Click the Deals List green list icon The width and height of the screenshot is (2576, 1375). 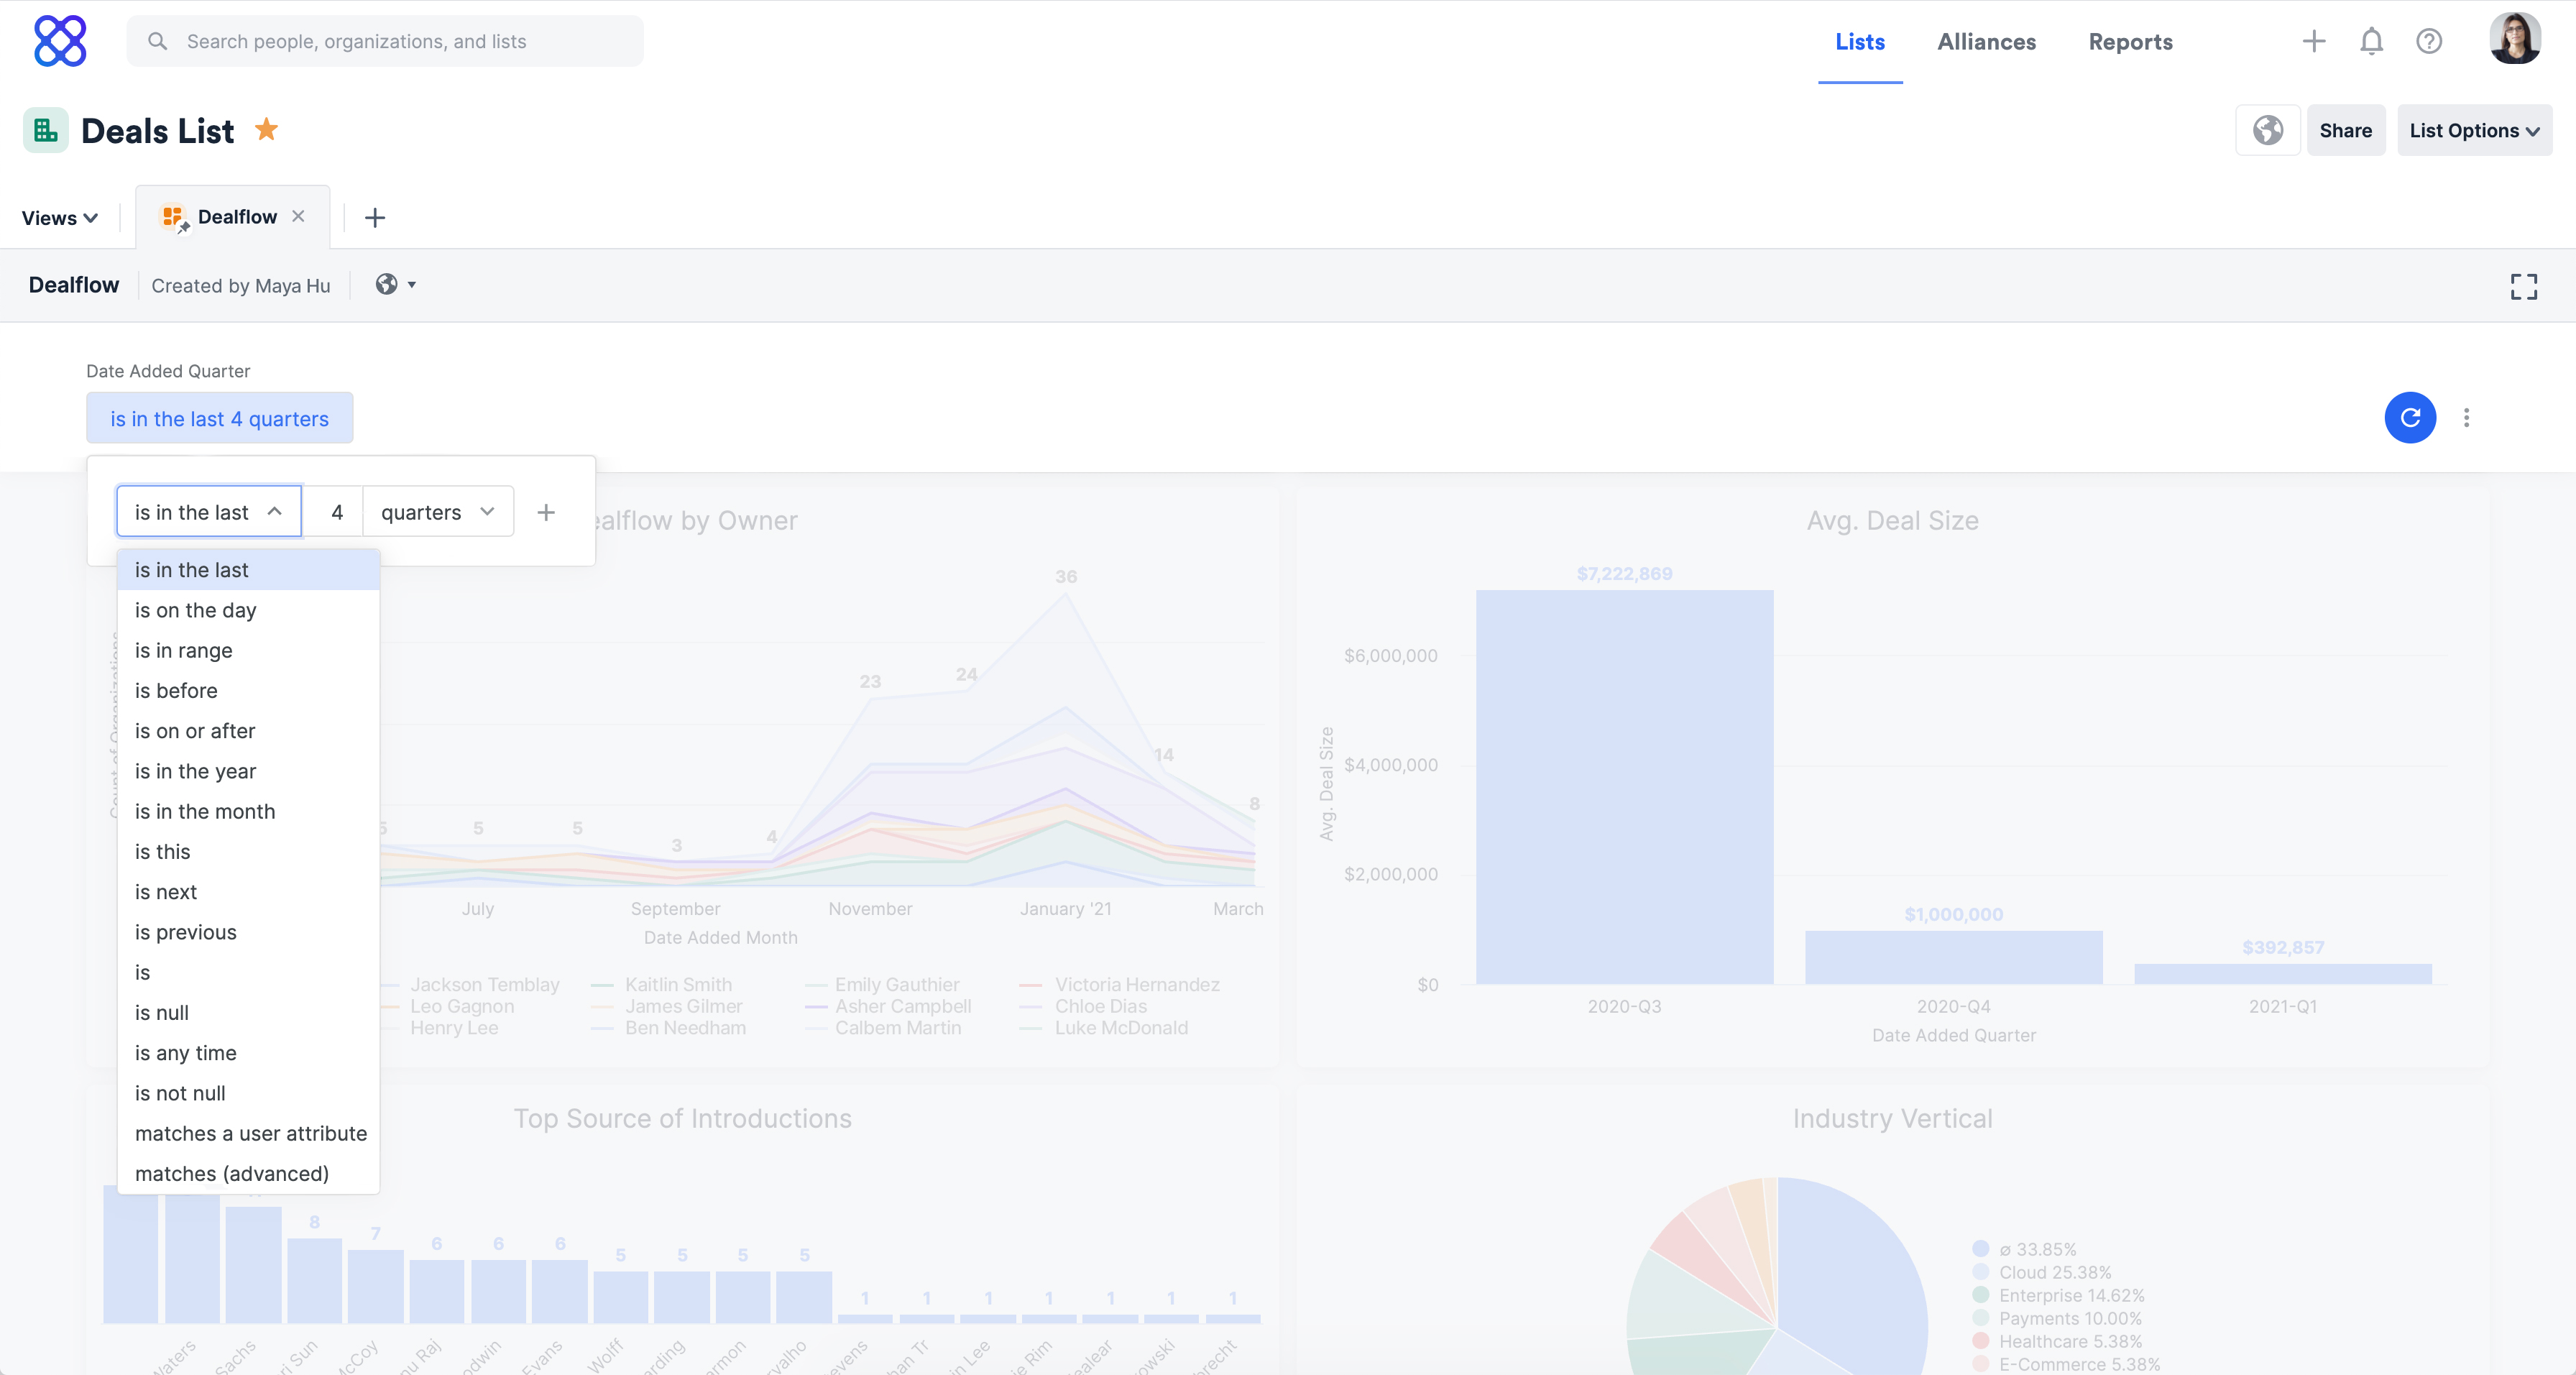tap(44, 129)
